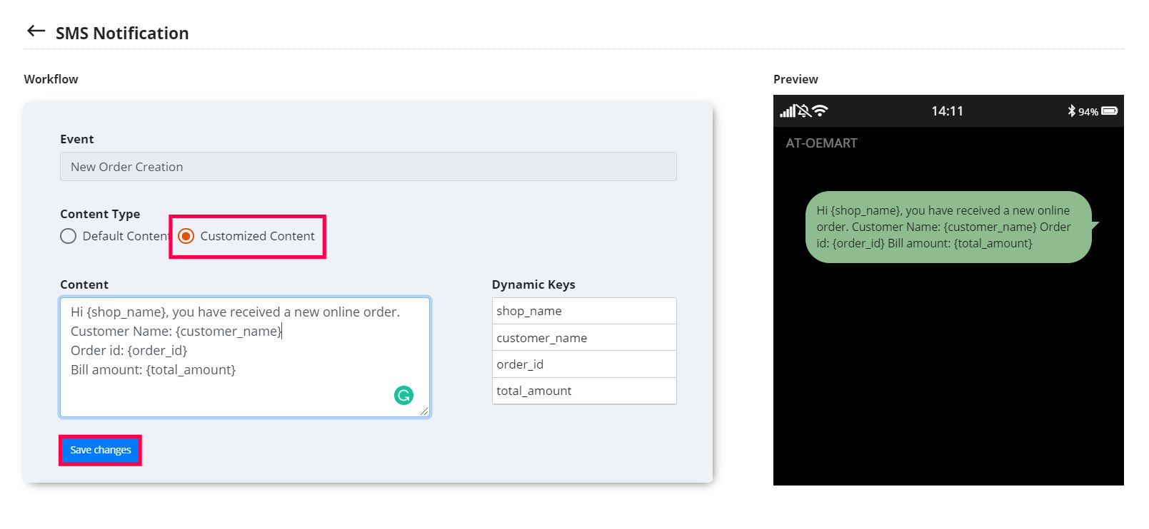Click the AT-OEMART sender name in preview
This screenshot has height=529, width=1149.
pos(821,143)
